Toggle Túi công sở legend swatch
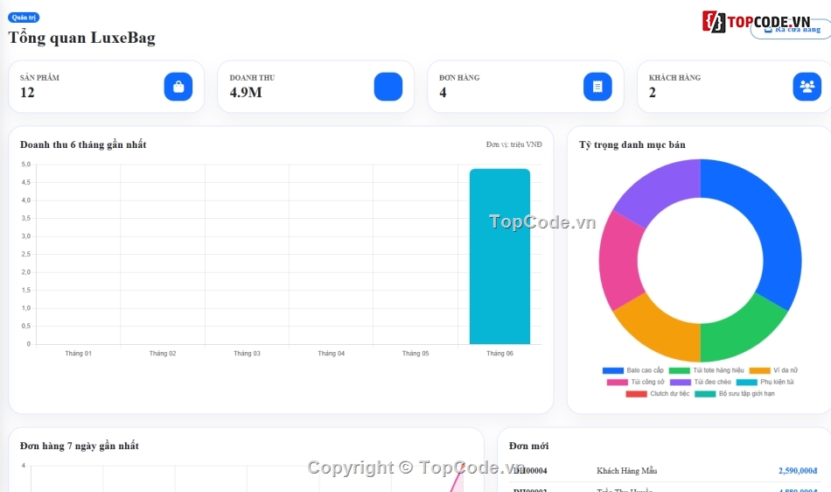 click(617, 383)
